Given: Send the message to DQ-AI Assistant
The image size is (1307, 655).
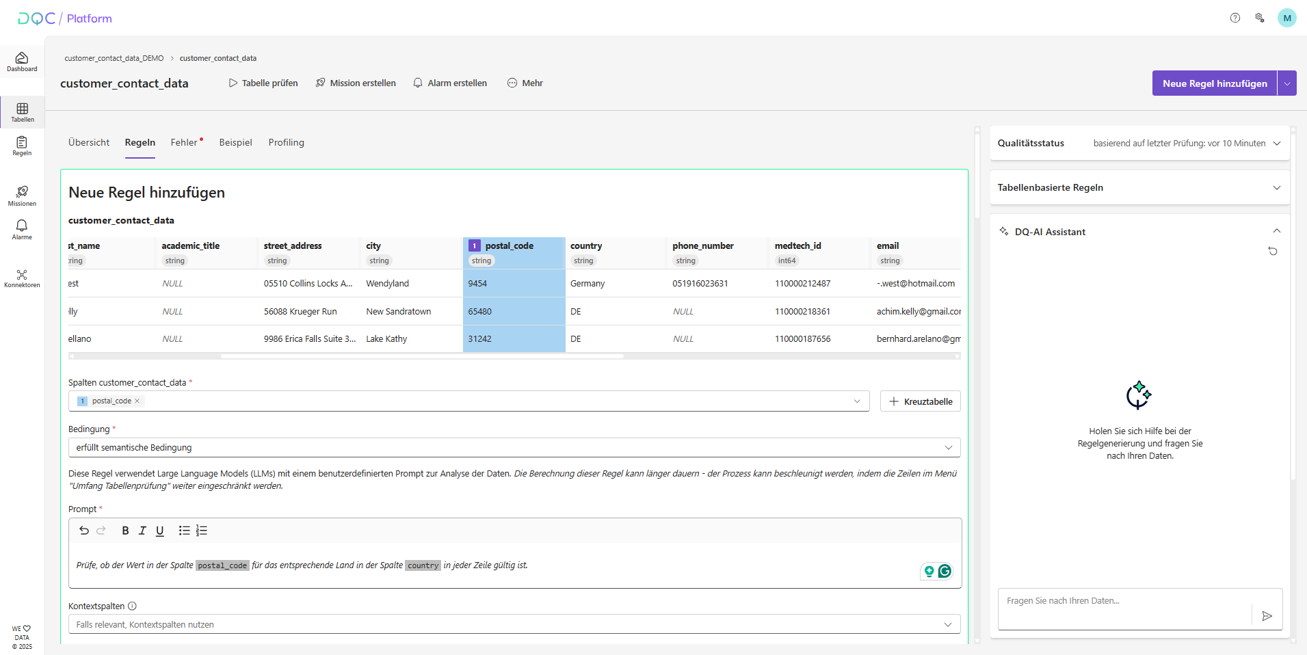Looking at the screenshot, I should 1267,616.
